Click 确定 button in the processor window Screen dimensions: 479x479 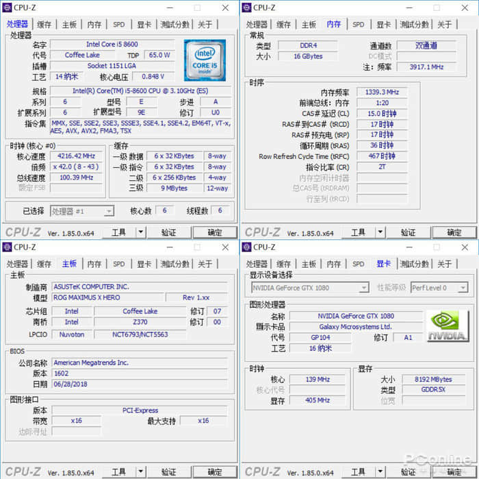(x=215, y=232)
